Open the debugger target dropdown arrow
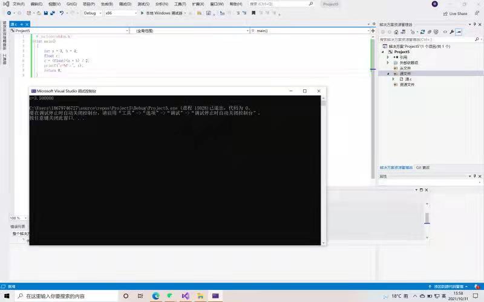Image resolution: width=484 pixels, height=302 pixels. (185, 13)
